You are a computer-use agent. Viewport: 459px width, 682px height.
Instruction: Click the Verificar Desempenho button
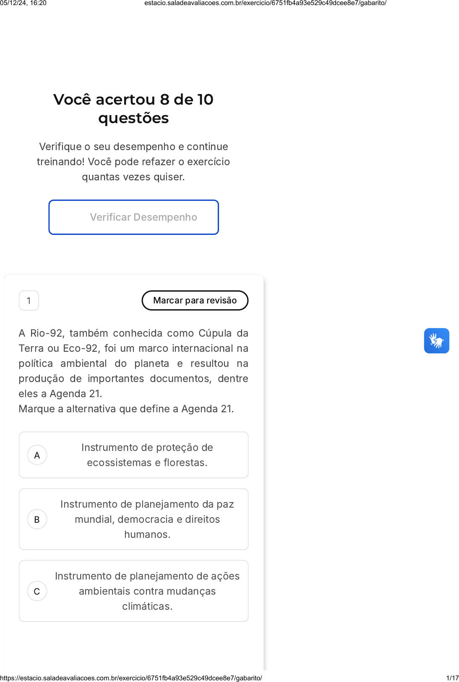[x=134, y=217]
